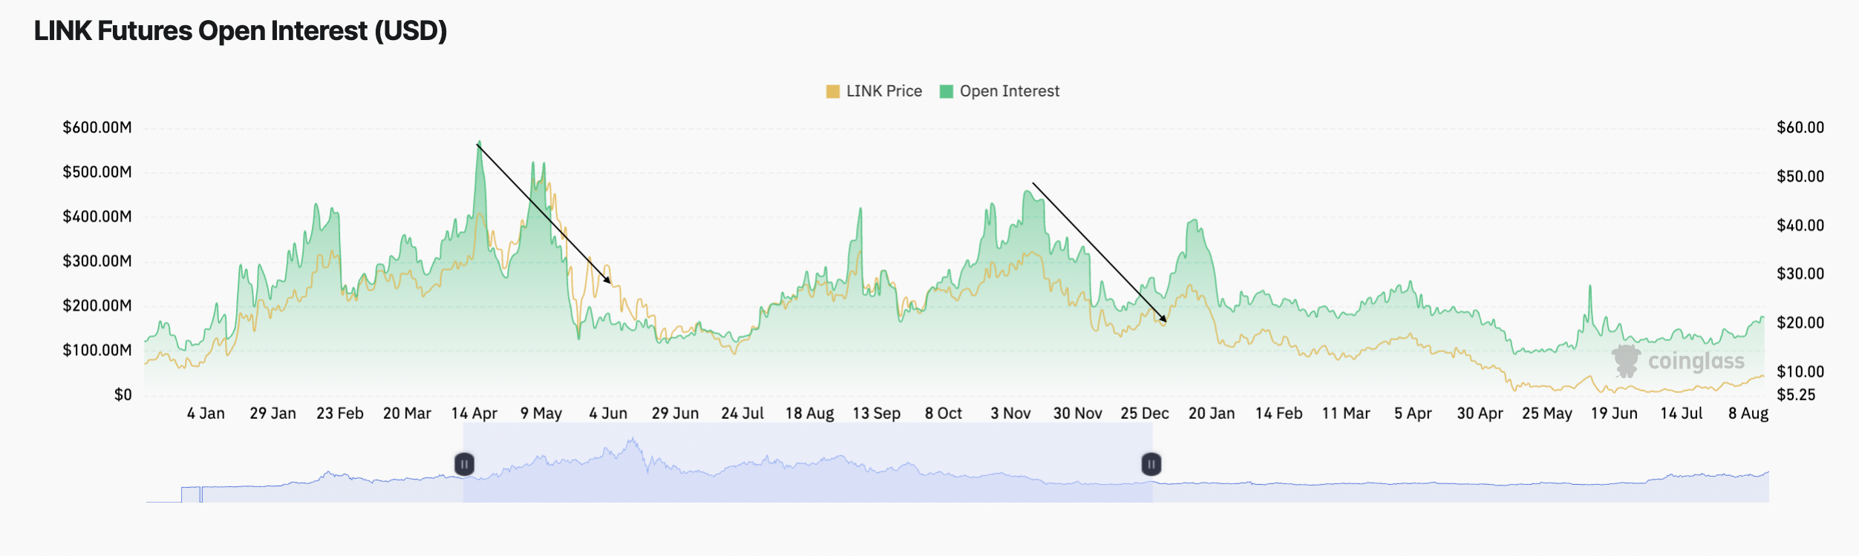The height and width of the screenshot is (556, 1859).
Task: Click the $500.00M axis label
Action: coord(97,172)
